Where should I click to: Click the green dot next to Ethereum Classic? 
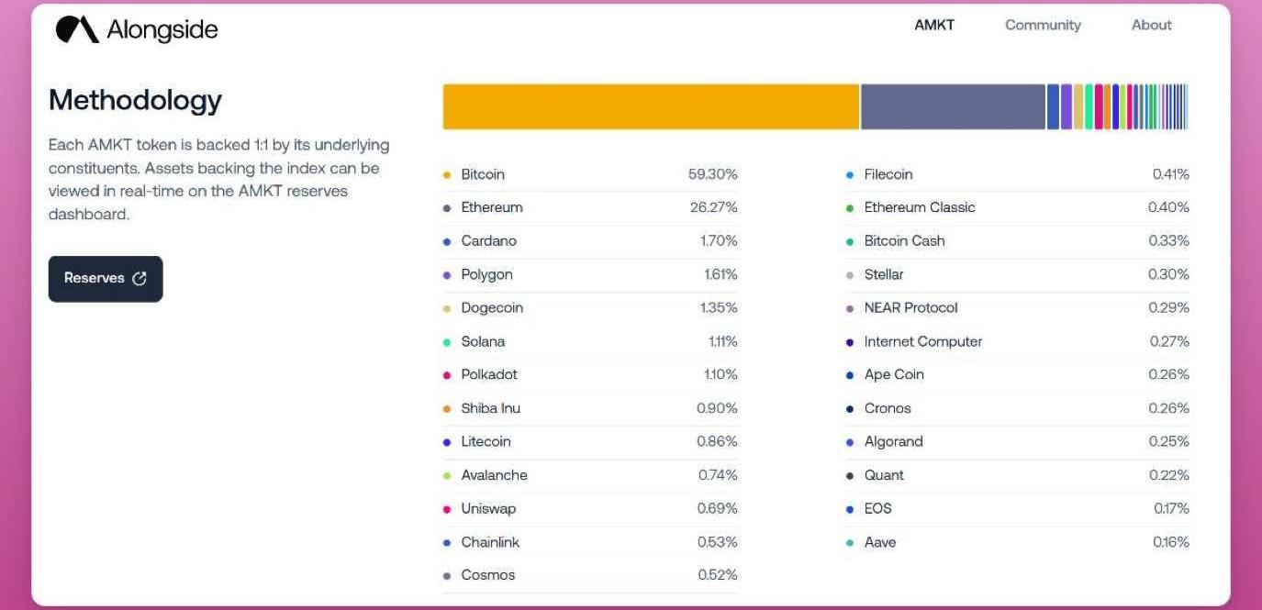pos(850,208)
